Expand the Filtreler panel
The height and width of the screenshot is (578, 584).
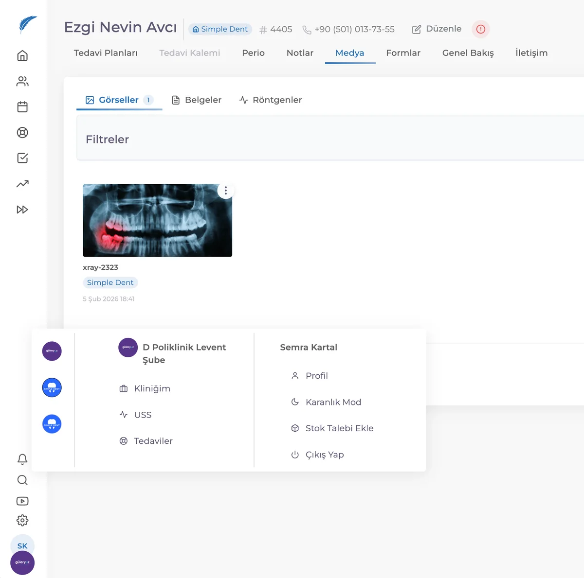click(x=330, y=140)
